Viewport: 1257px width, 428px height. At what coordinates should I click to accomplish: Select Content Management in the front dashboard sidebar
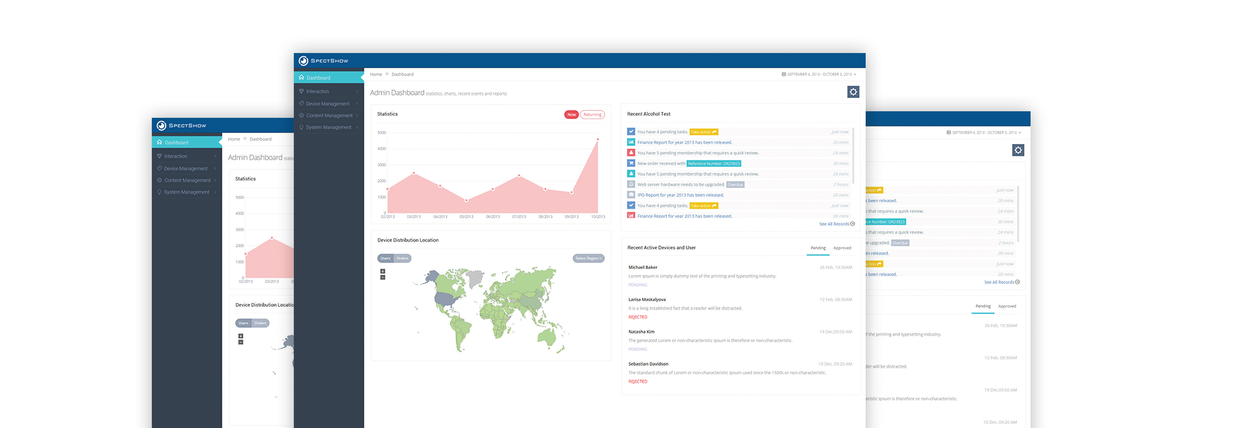pyautogui.click(x=329, y=116)
